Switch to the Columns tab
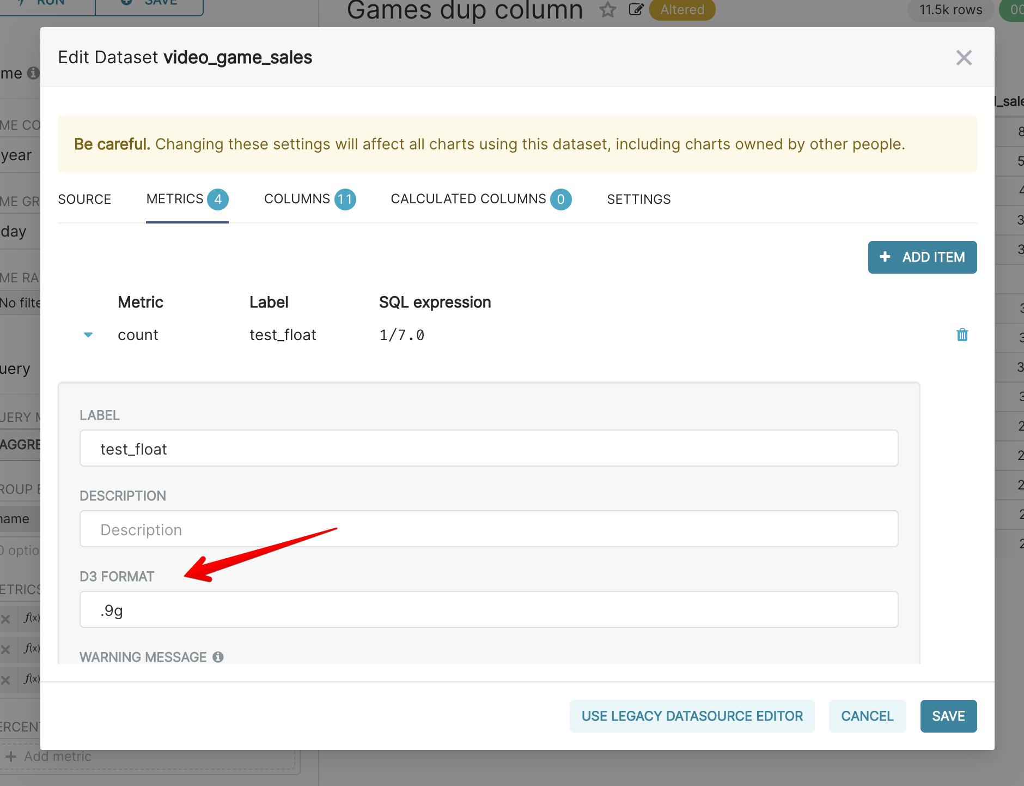The width and height of the screenshot is (1024, 786). (x=297, y=199)
